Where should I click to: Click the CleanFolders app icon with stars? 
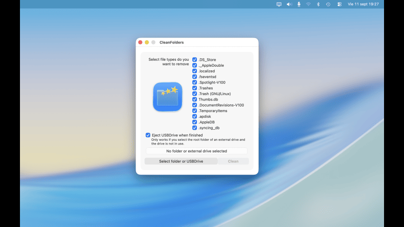click(168, 97)
